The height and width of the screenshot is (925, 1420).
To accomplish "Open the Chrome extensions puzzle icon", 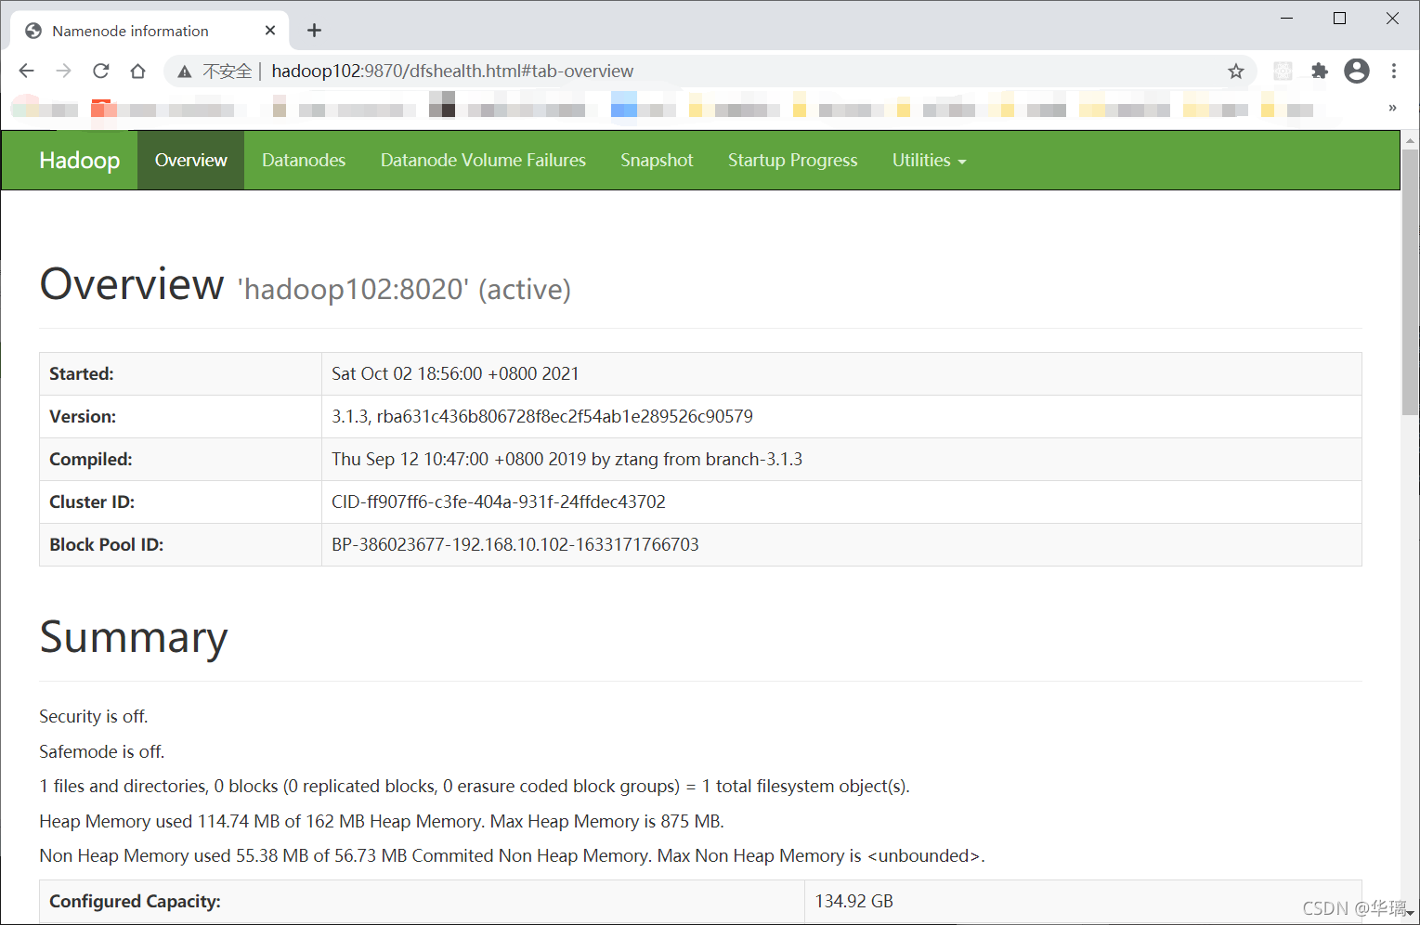I will click(1319, 72).
